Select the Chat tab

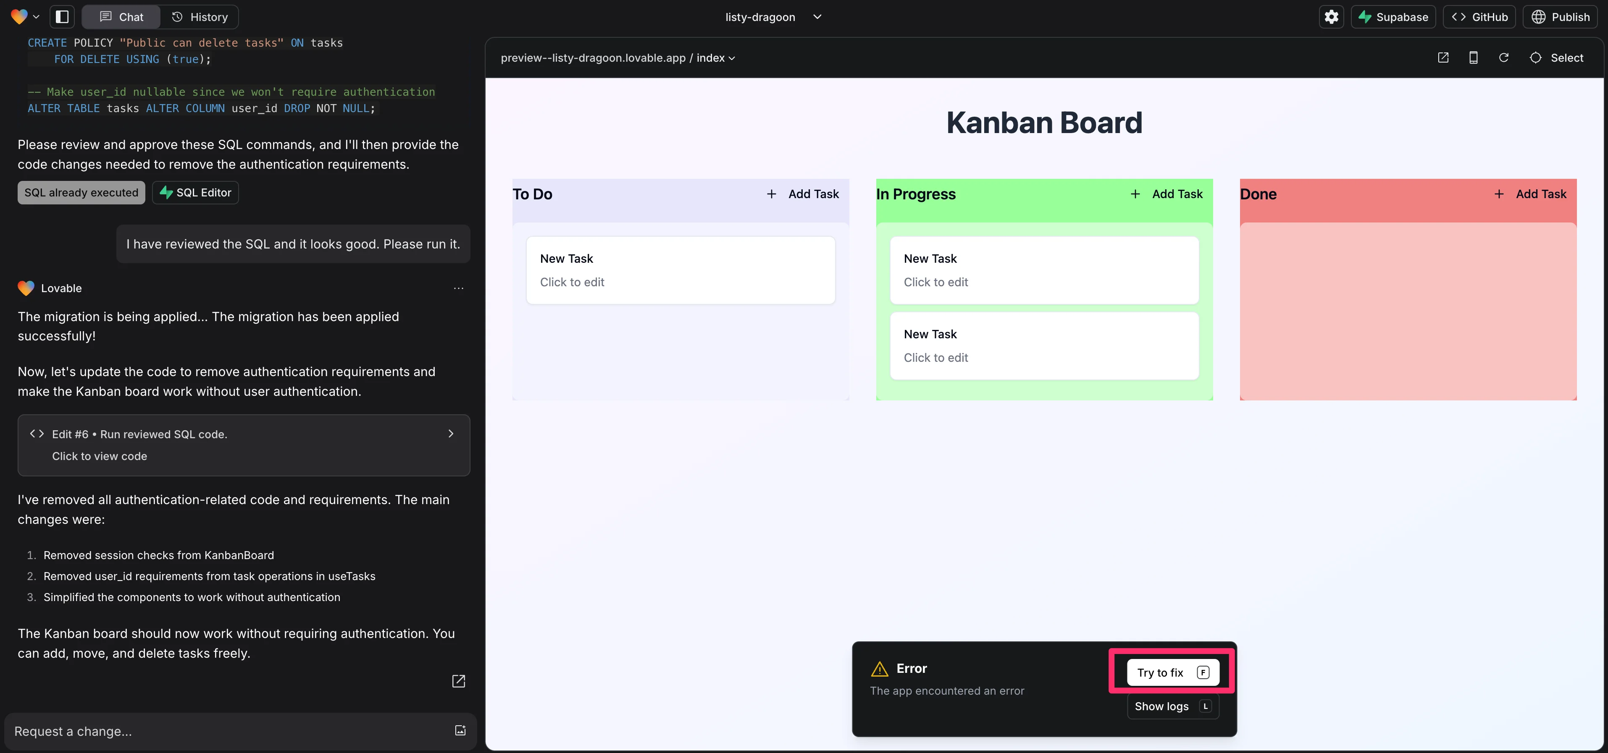tap(122, 17)
